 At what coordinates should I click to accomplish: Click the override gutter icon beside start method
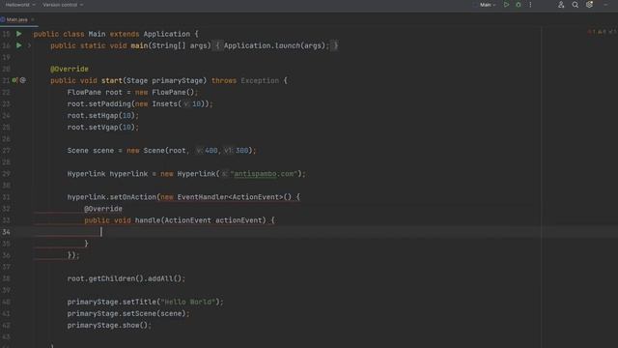(x=14, y=80)
